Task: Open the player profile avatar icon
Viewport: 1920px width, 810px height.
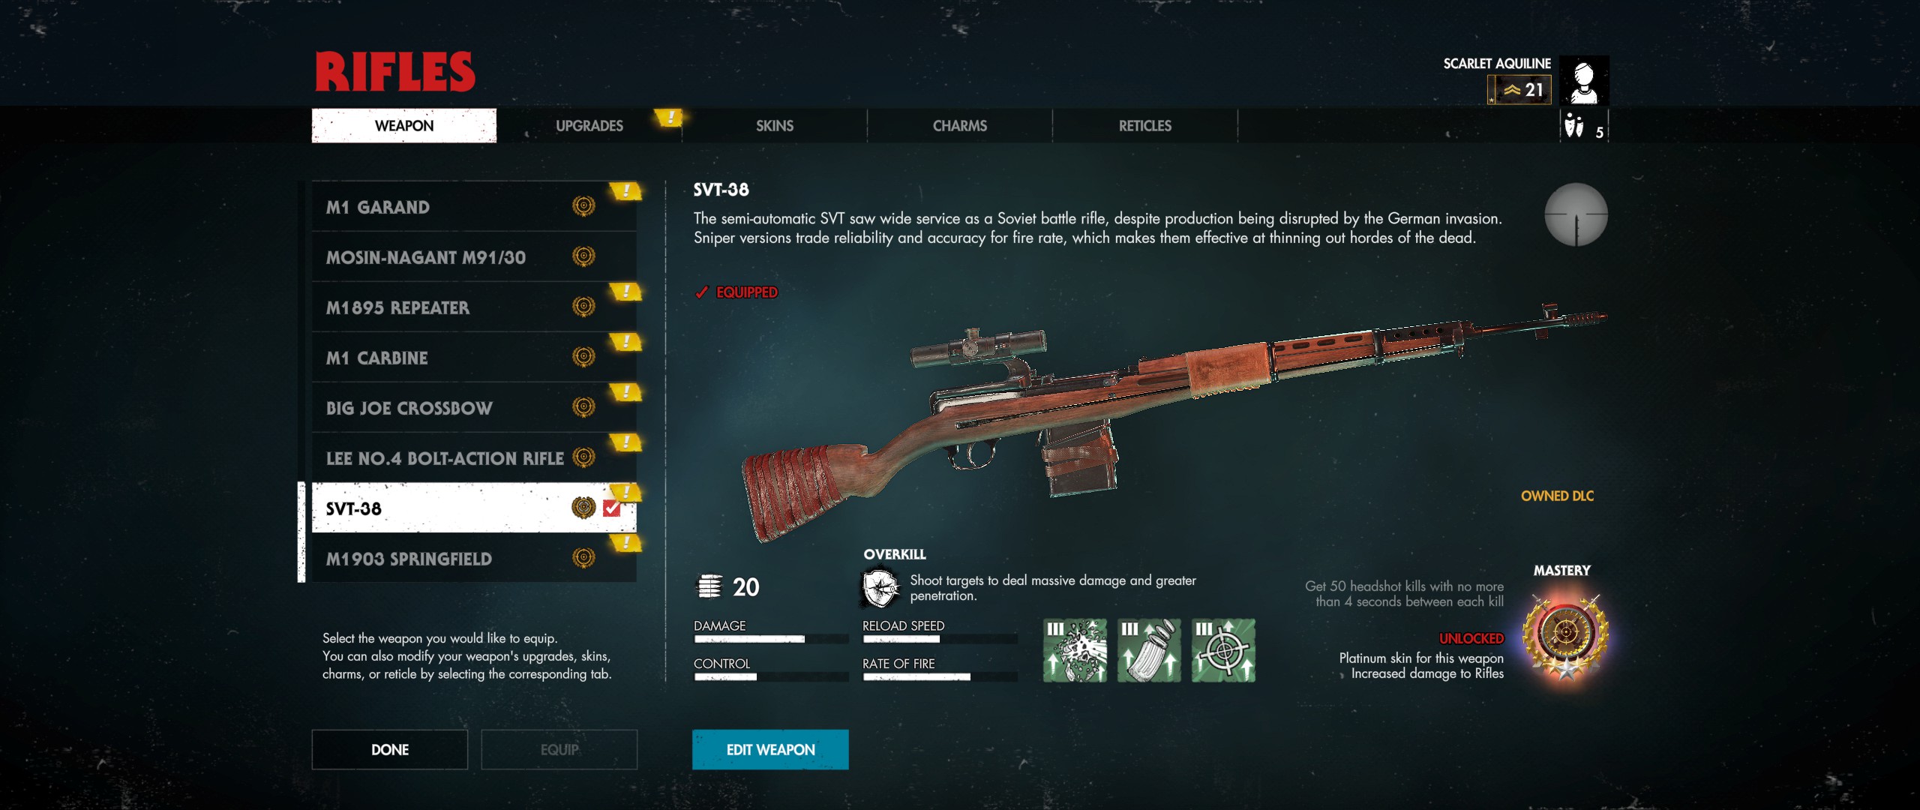Action: tap(1584, 81)
